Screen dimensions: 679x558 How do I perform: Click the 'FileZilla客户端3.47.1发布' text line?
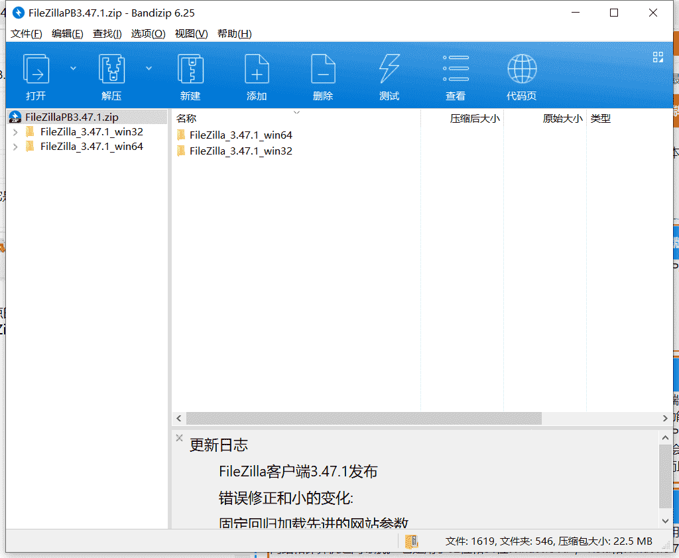pos(298,471)
